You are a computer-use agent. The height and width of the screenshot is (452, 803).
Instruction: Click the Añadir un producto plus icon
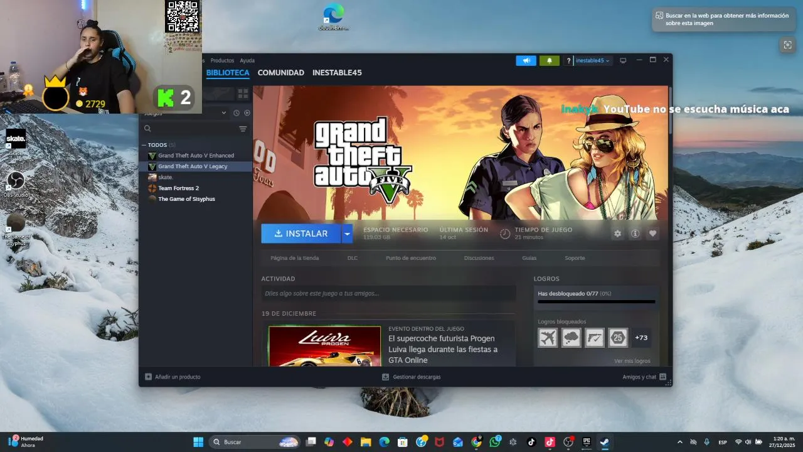148,377
